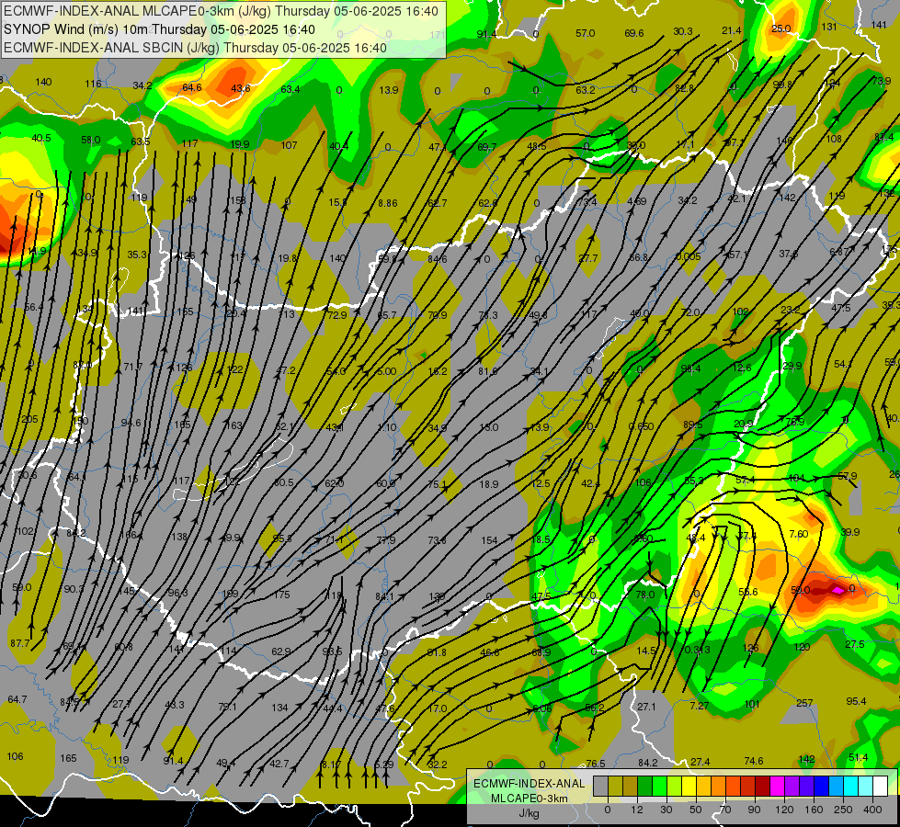
Task: Click map value 0.650
Action: tap(641, 426)
